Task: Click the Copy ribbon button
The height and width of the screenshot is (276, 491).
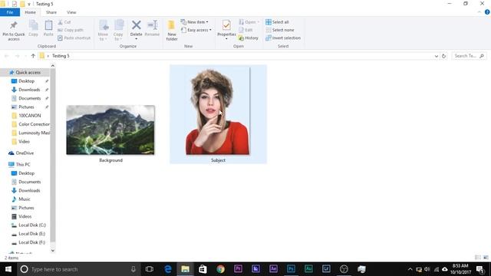Action: click(x=33, y=28)
